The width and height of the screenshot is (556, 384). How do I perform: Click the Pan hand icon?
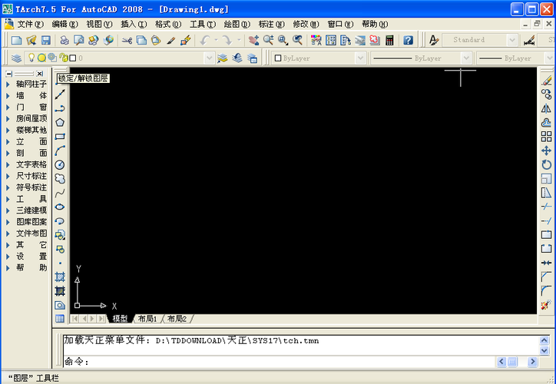click(253, 40)
